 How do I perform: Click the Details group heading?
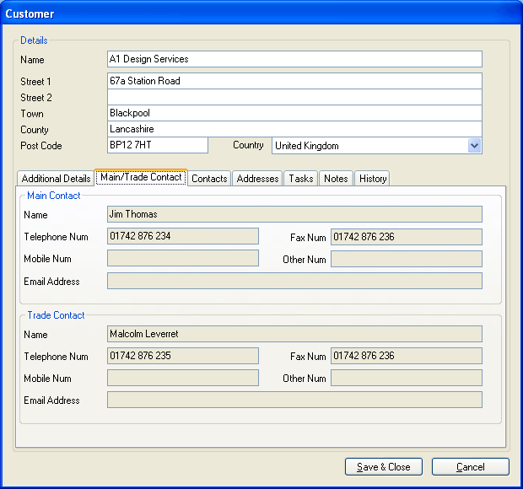coord(34,40)
